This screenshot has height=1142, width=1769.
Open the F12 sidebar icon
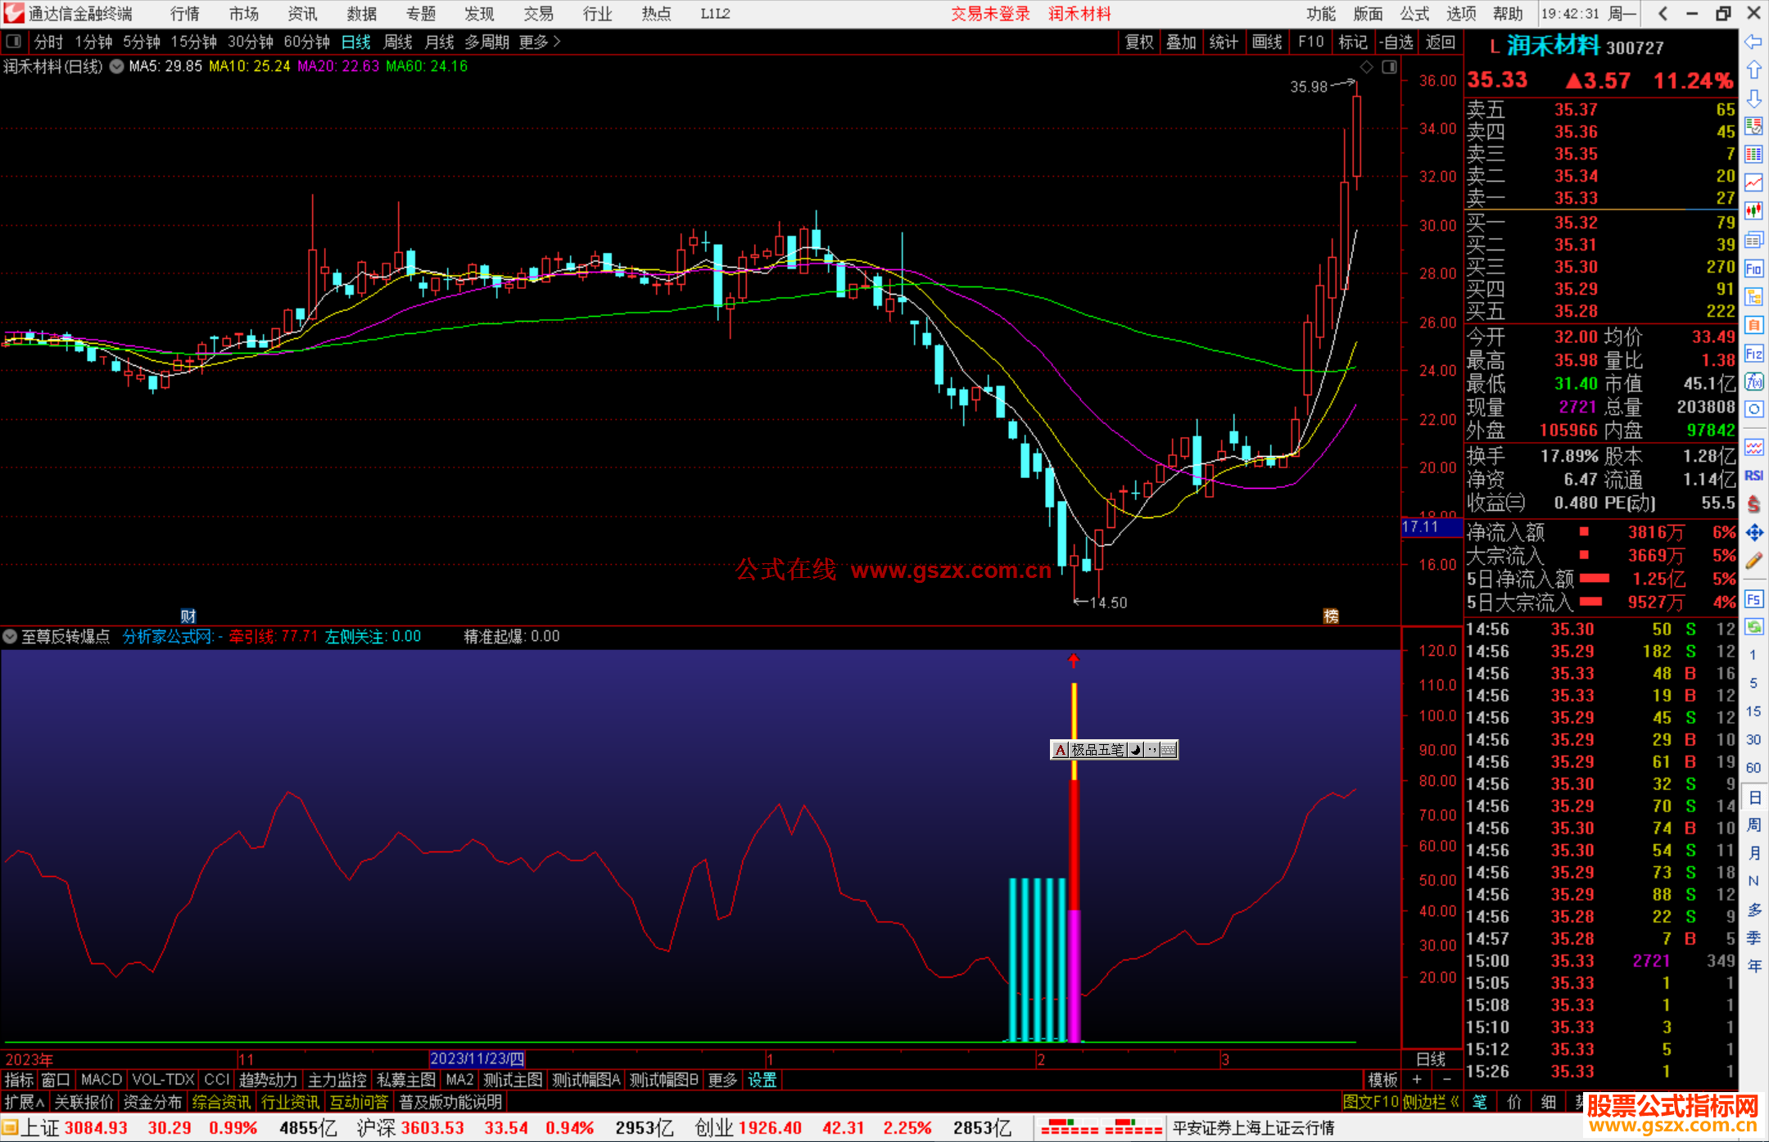point(1753,354)
